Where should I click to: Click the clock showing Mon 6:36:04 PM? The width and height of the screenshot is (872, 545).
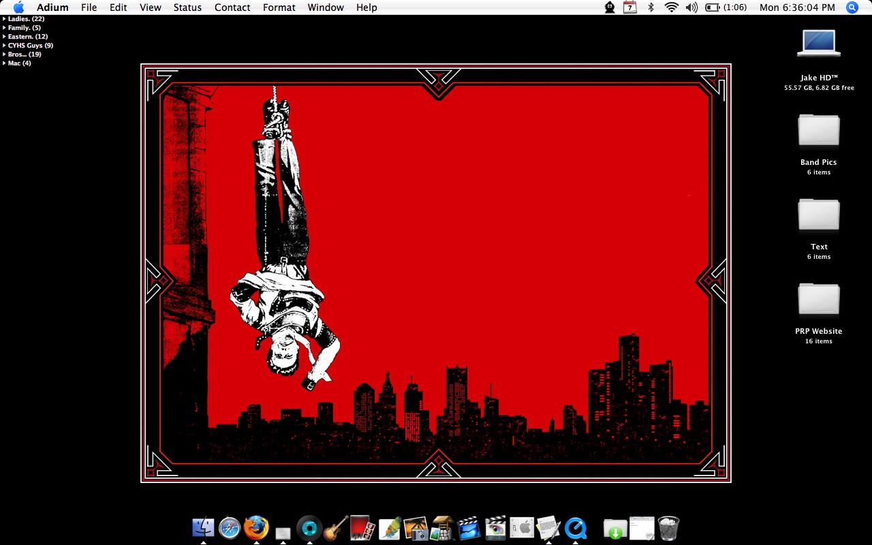click(797, 7)
